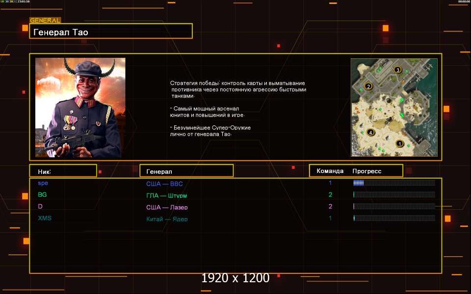Click the 'Генерал' column header
Image resolution: width=471 pixels, height=294 pixels.
coord(186,171)
